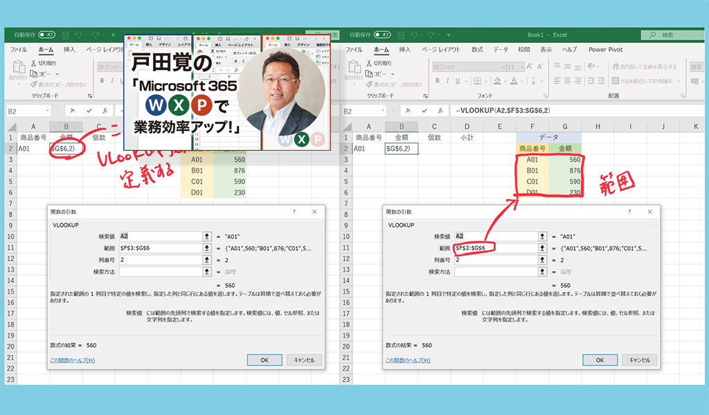
Task: Toggle 折り返して全体を表示する wrap text
Action: (x=645, y=67)
